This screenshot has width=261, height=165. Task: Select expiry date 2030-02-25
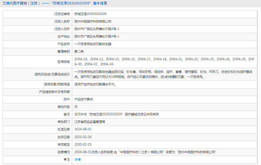83,145
